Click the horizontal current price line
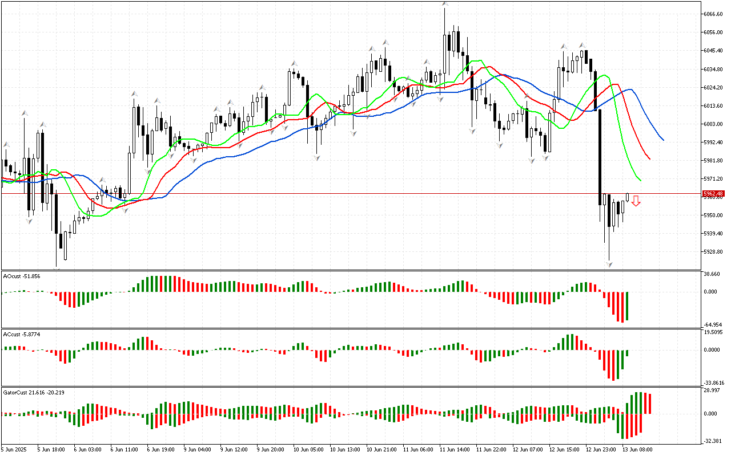Viewport: 731px width, 456px height. tap(343, 194)
